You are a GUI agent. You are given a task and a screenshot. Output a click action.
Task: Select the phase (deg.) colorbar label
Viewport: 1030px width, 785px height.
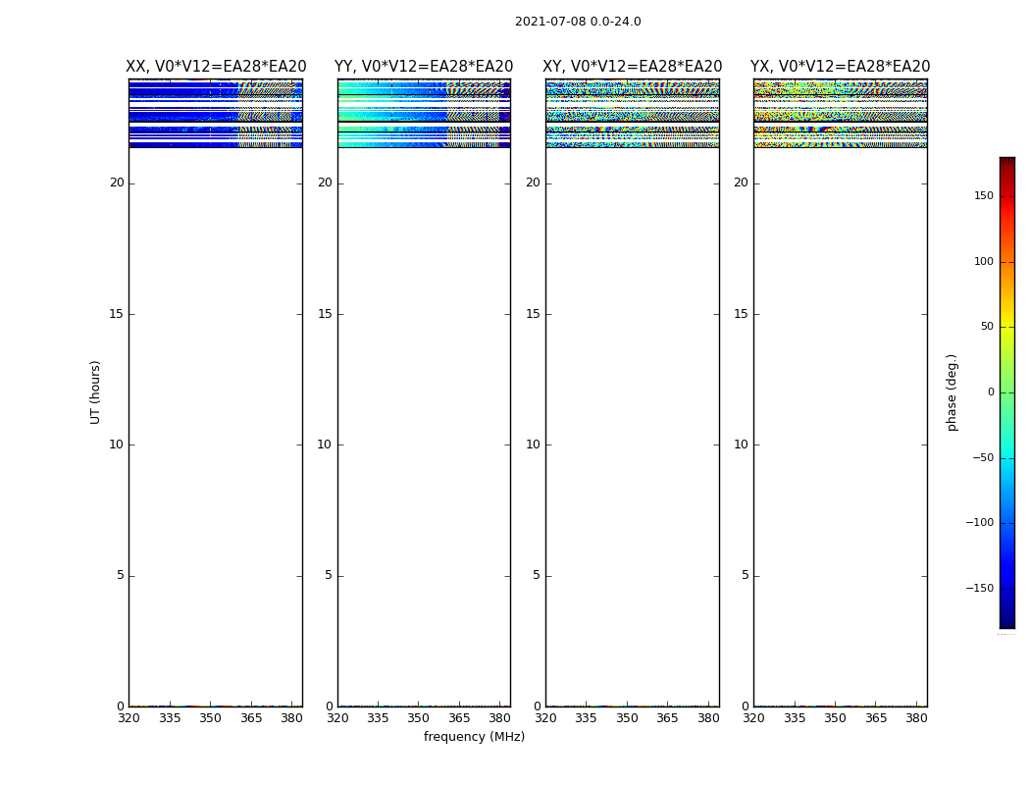(952, 392)
